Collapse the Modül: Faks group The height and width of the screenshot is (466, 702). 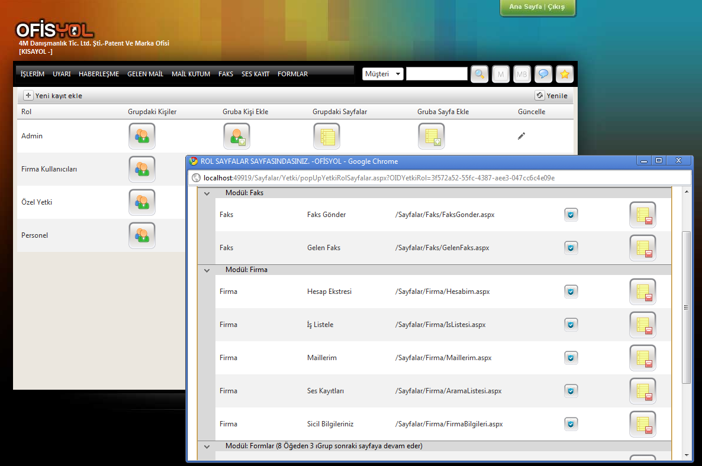207,193
